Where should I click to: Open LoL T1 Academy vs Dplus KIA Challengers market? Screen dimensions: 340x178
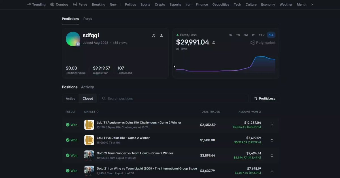coord(139,123)
